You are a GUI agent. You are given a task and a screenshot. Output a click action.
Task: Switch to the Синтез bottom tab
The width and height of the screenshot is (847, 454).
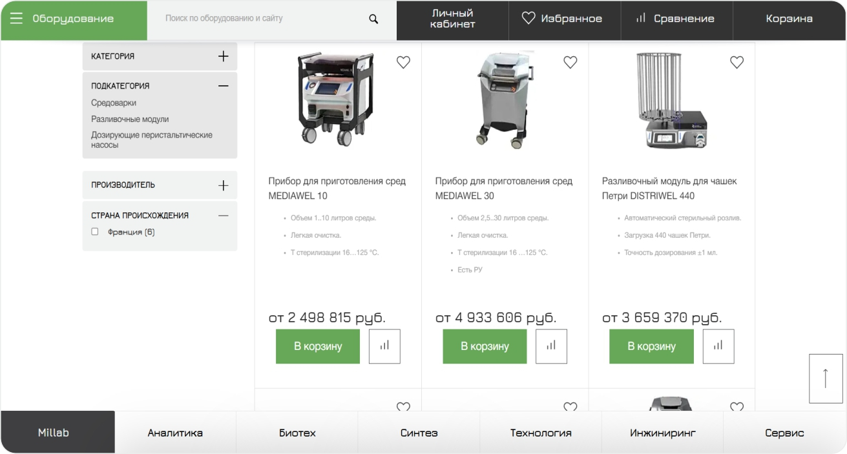point(419,433)
